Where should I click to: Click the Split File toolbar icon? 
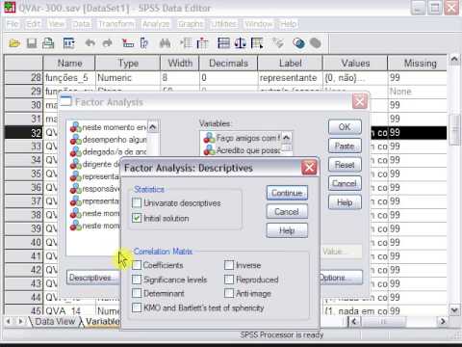pos(223,43)
